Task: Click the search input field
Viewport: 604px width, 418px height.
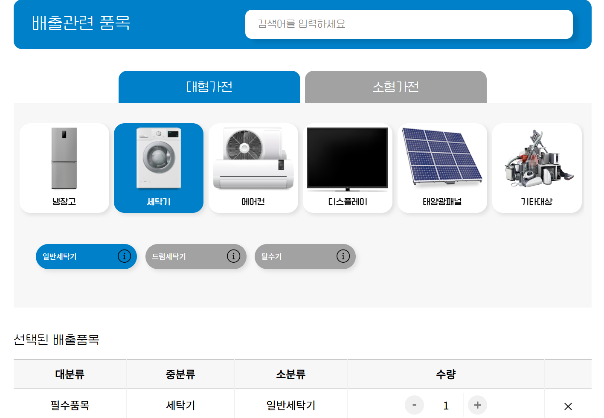Action: click(x=408, y=24)
